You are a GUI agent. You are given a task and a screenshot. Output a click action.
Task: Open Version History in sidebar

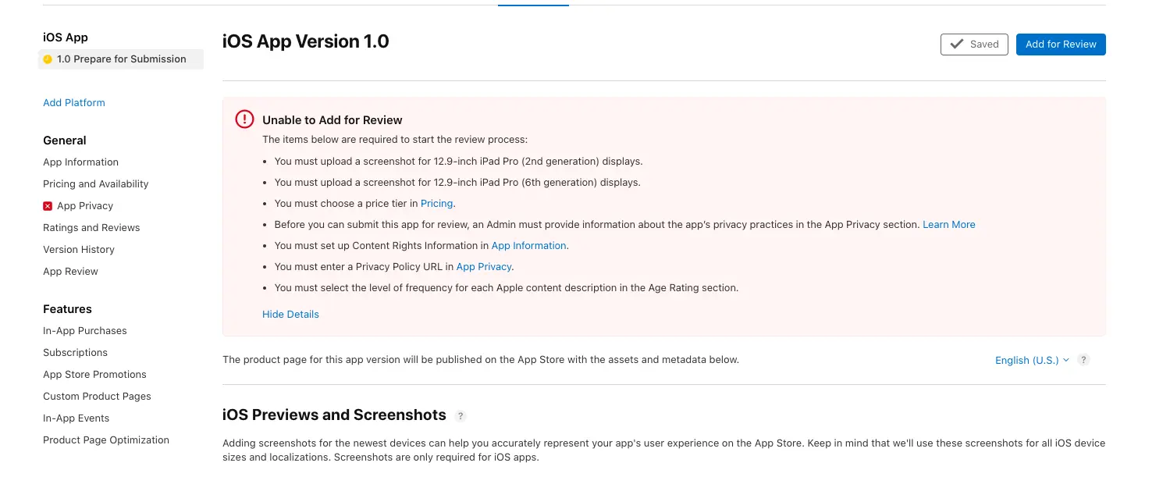[79, 250]
